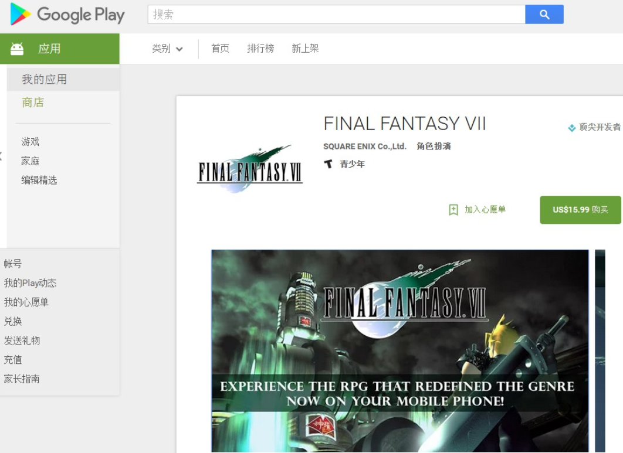
Task: Open the 帐号 account link
Action: pyautogui.click(x=13, y=263)
